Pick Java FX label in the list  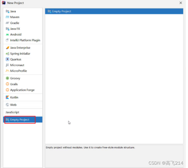click(x=15, y=29)
